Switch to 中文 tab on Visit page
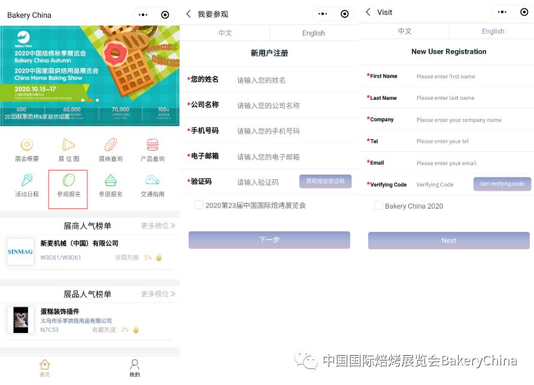This screenshot has height=385, width=534. (x=405, y=31)
